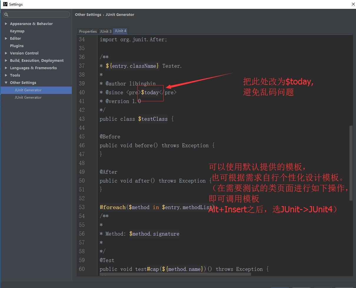Expand the Appearance & Behavior arrow
The width and height of the screenshot is (356, 288).
coord(6,24)
